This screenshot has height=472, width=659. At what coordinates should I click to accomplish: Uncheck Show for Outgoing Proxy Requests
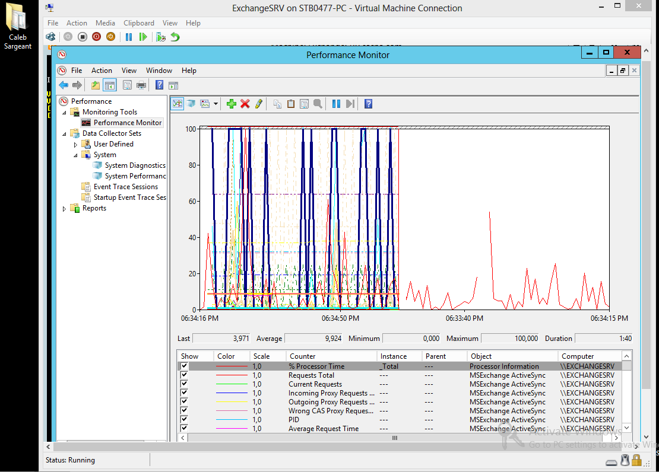(x=184, y=401)
